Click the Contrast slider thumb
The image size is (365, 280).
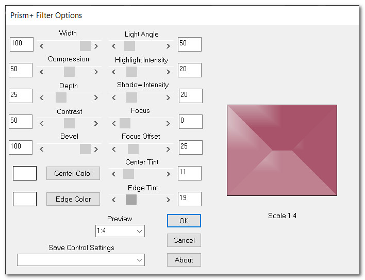click(x=69, y=123)
